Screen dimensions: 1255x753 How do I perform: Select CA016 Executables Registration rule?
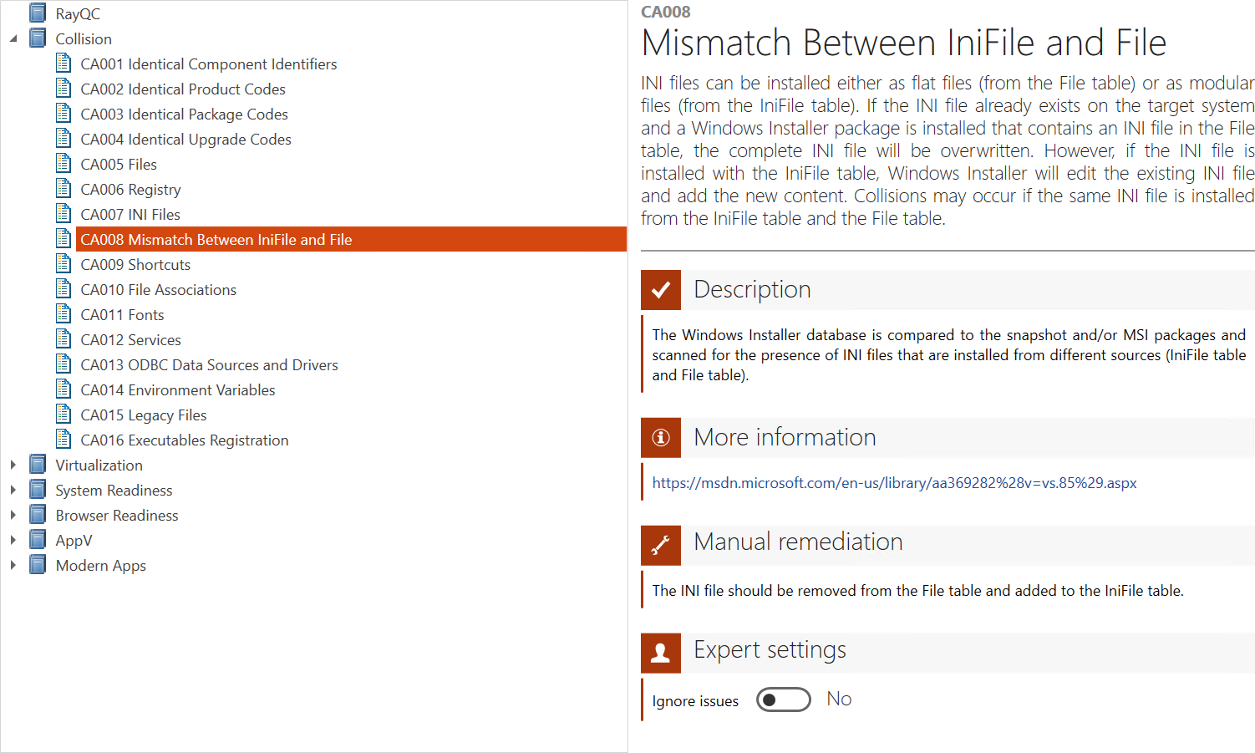click(x=184, y=440)
